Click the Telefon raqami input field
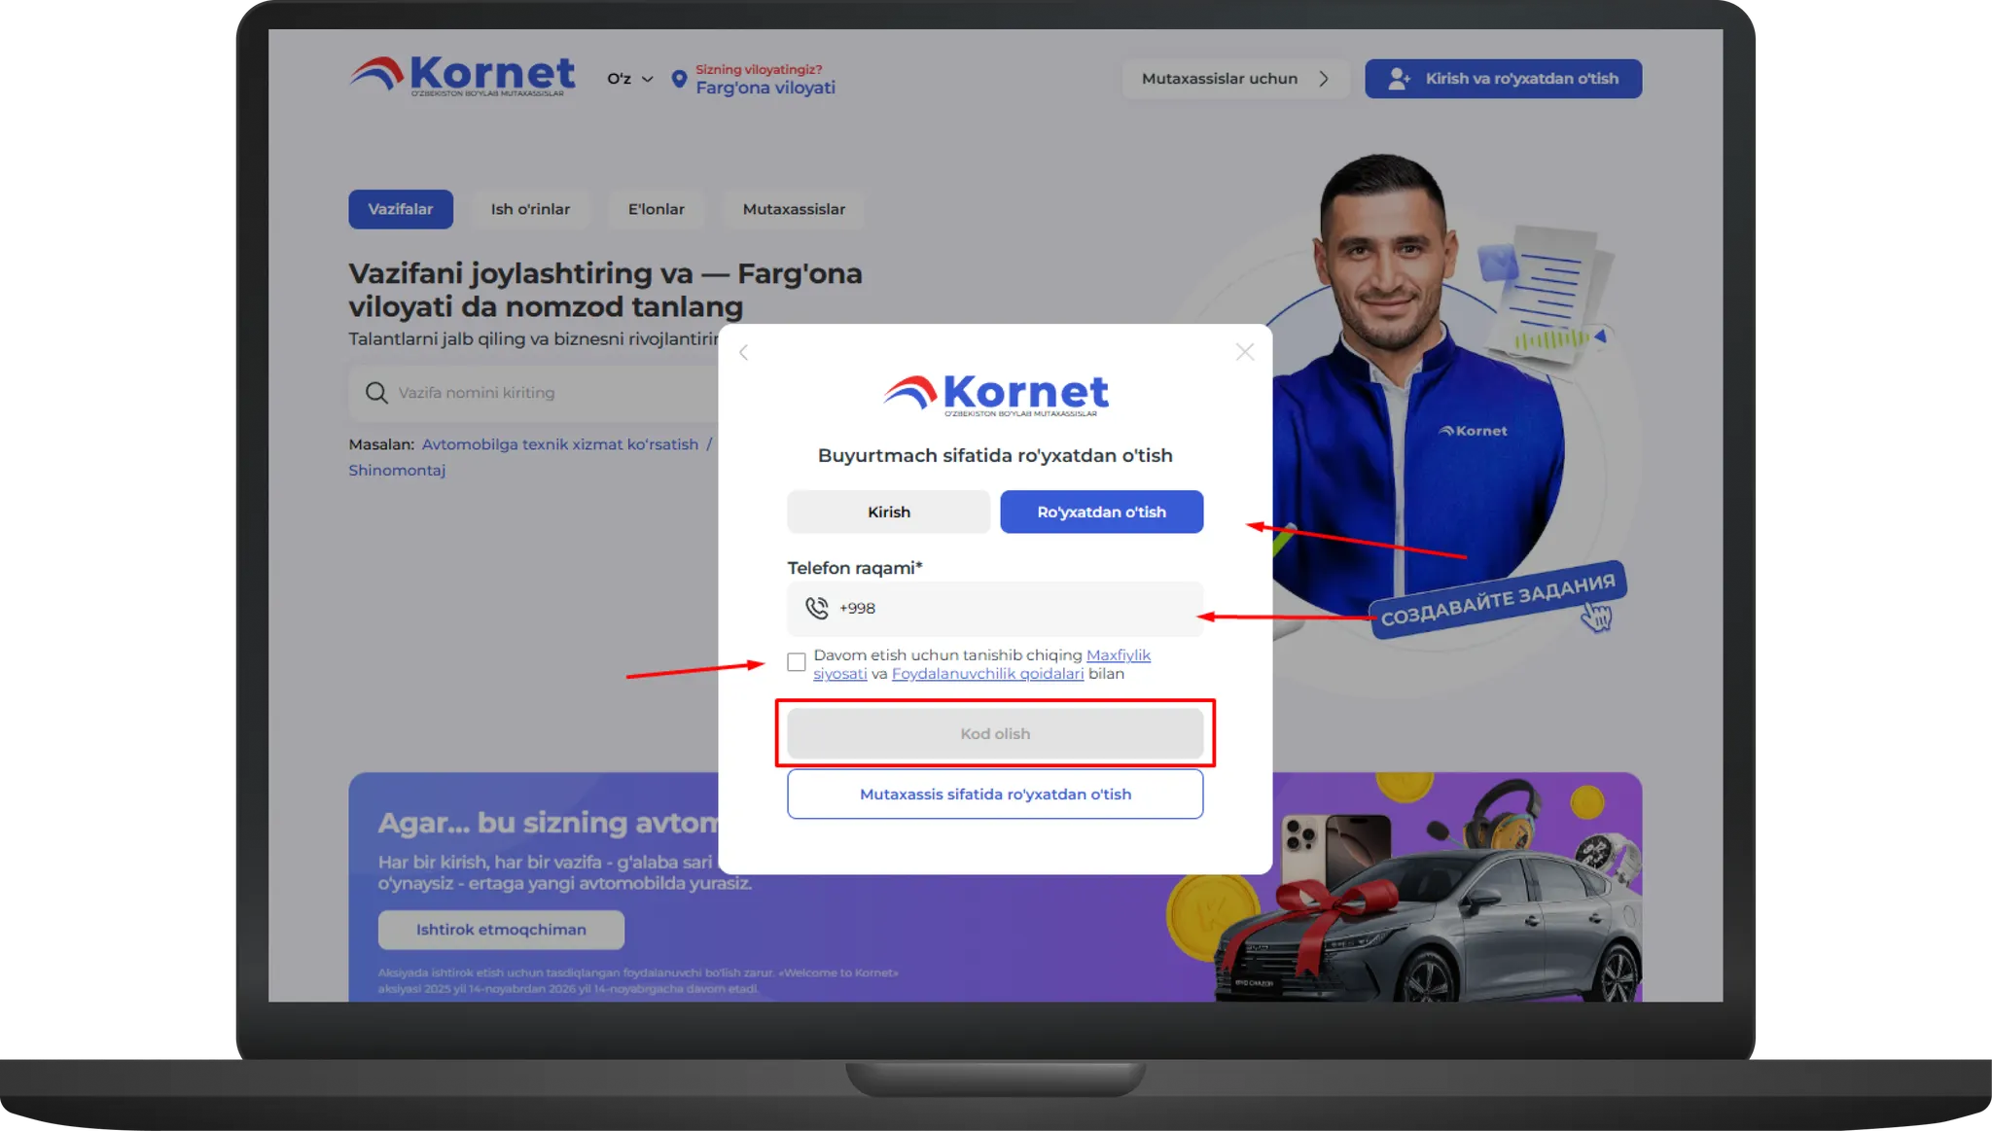This screenshot has height=1131, width=1992. 995,608
